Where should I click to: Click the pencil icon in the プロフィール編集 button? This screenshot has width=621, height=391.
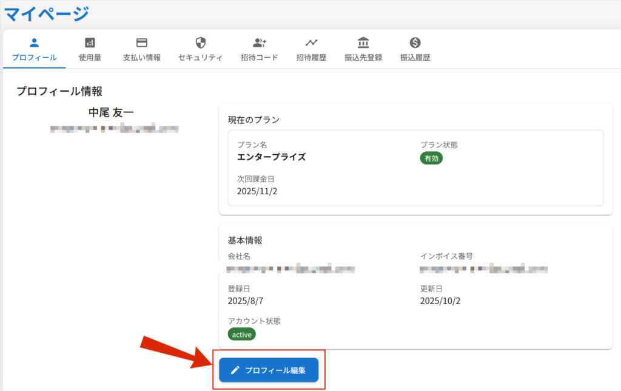click(x=235, y=370)
